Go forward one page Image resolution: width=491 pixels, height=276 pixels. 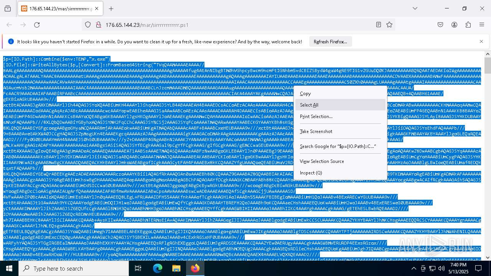[x=23, y=25]
